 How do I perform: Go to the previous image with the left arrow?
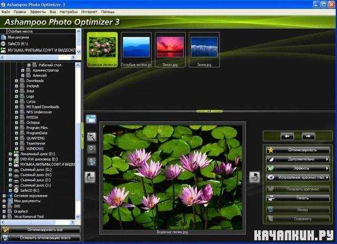pyautogui.click(x=287, y=136)
